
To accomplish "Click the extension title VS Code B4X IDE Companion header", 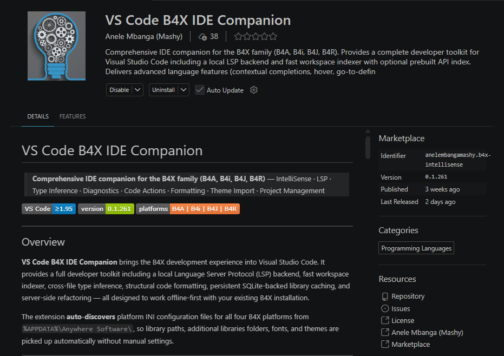I will pos(198,20).
